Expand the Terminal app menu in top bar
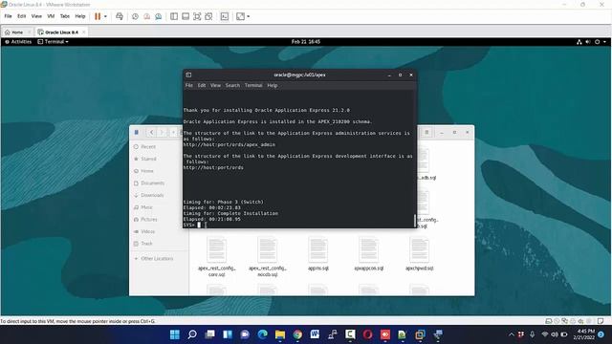Viewport: 612px width, 344px height. (x=54, y=42)
